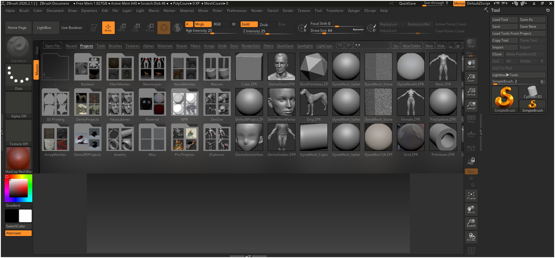This screenshot has height=258, width=555.
Task: Toggle the Dynamic draw size option
Action: pyautogui.click(x=358, y=29)
